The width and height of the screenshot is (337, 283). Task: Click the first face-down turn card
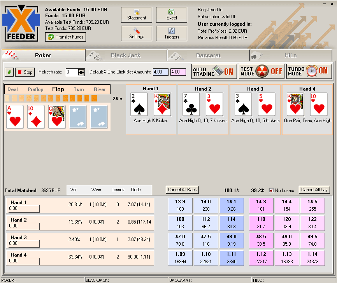tap(78, 117)
